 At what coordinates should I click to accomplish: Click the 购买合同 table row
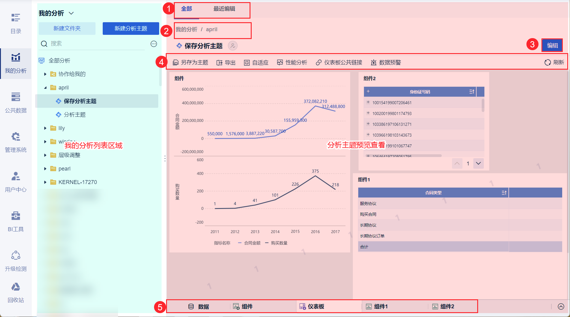[x=460, y=214]
